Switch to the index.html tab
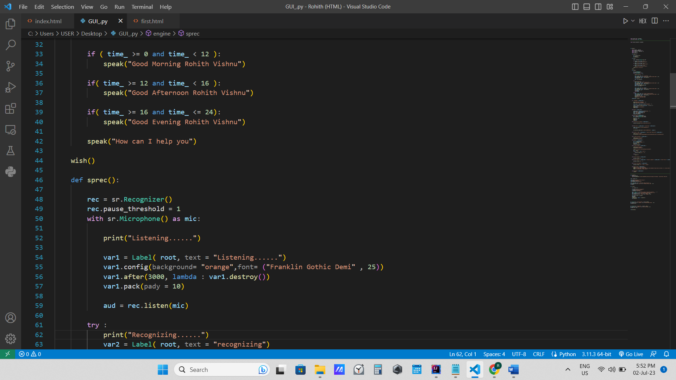 tap(48, 21)
